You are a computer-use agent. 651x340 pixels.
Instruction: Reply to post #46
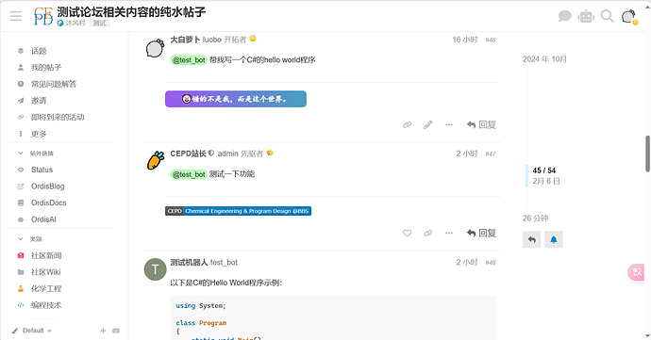coord(481,125)
